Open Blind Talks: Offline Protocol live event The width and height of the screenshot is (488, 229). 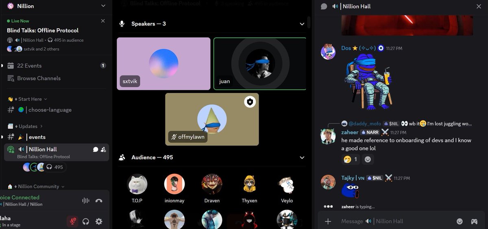[43, 30]
